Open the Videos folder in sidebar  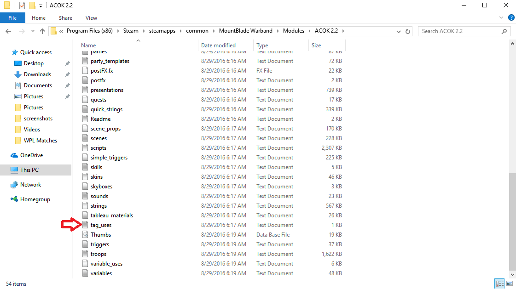tap(32, 130)
